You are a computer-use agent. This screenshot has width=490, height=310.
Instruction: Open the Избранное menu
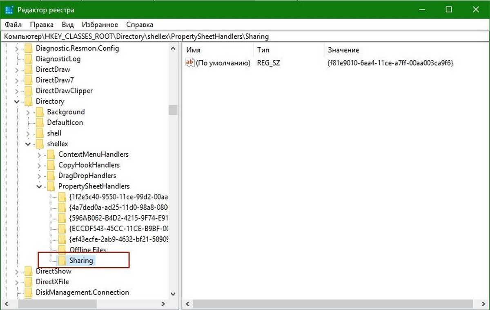tap(100, 25)
